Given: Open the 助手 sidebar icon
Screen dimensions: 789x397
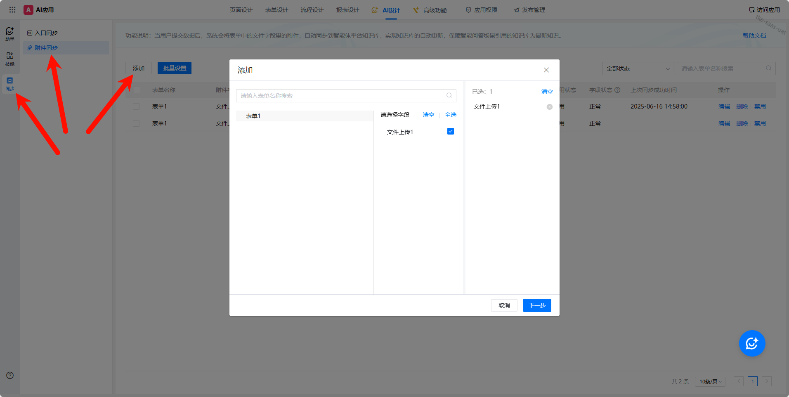Looking at the screenshot, I should [10, 34].
